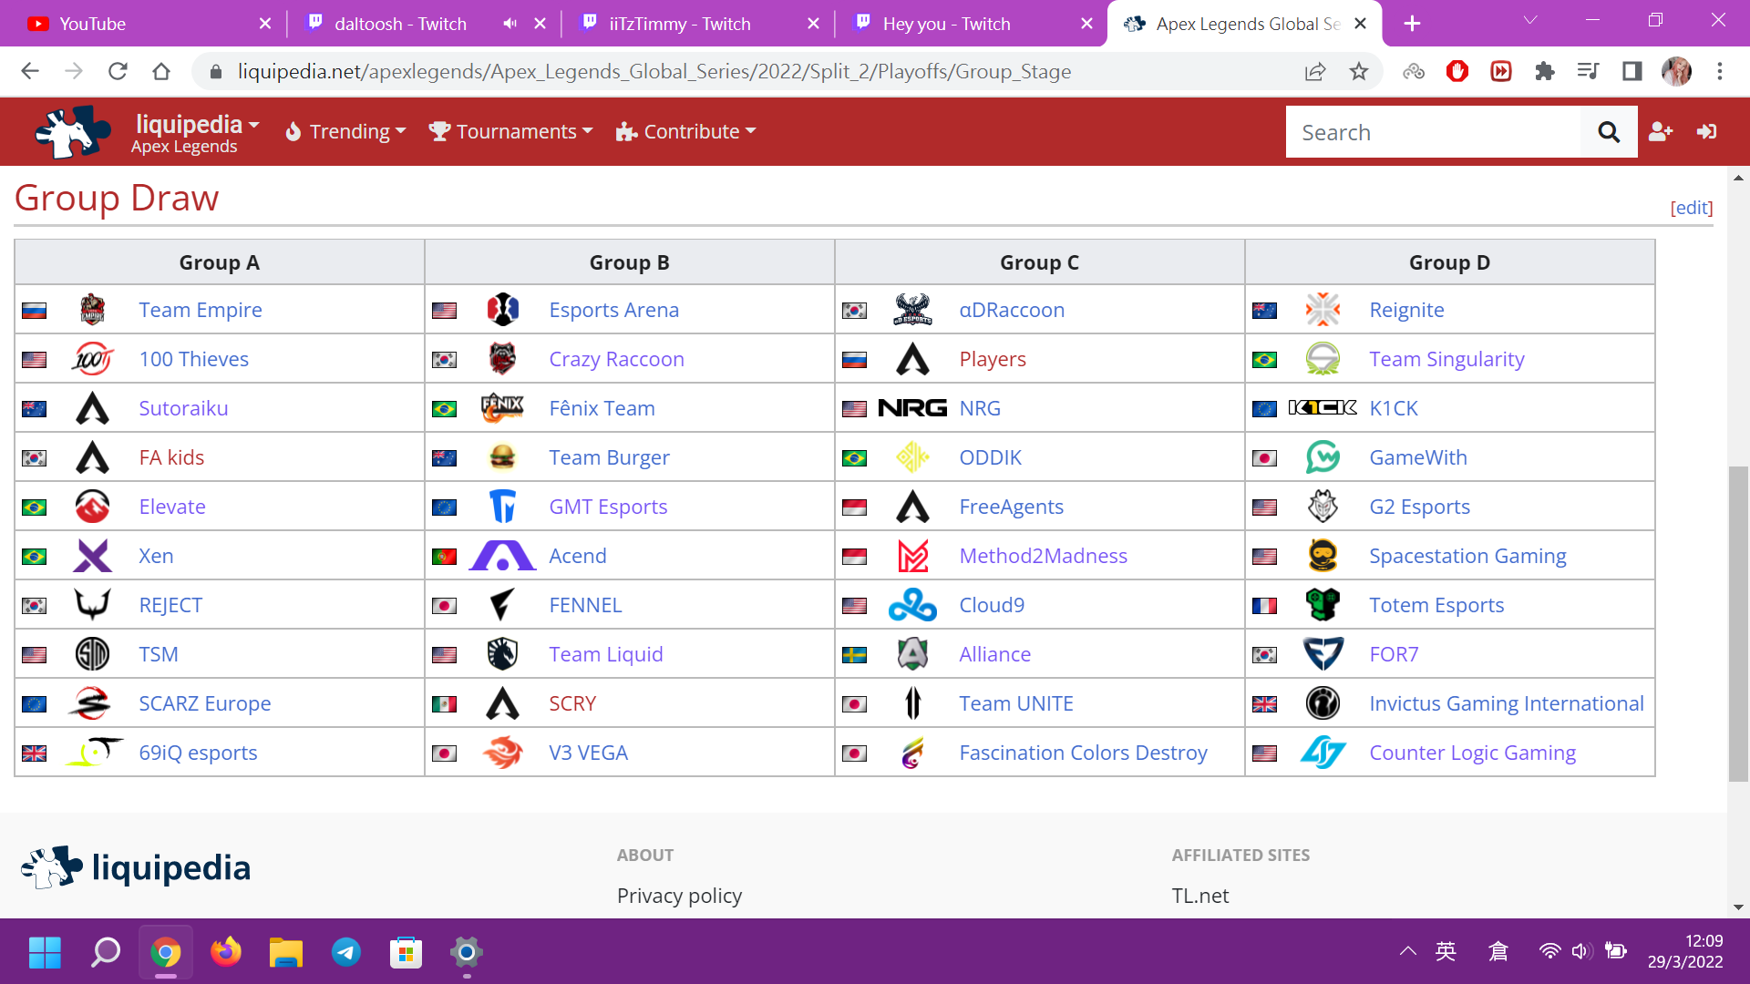
Task: Click the page vertical scrollbar thumb
Action: [1738, 623]
